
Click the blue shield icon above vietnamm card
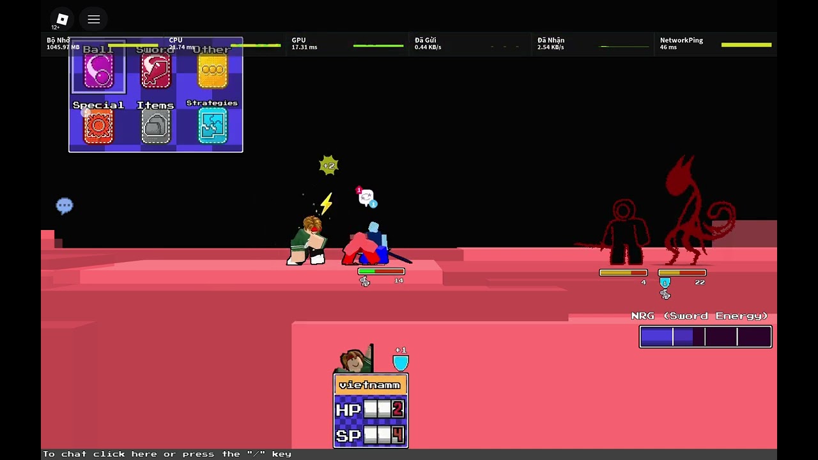click(x=401, y=363)
